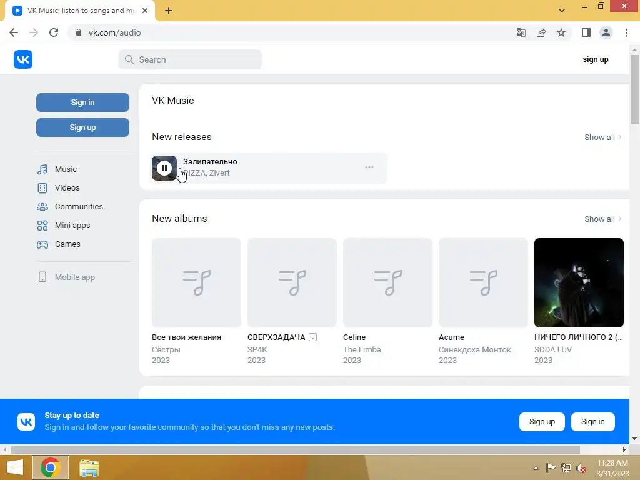
Task: Click album title Все твои желания
Action: click(x=186, y=337)
